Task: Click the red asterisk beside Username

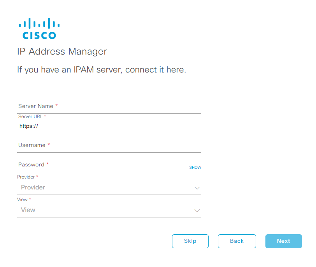Action: (x=49, y=144)
